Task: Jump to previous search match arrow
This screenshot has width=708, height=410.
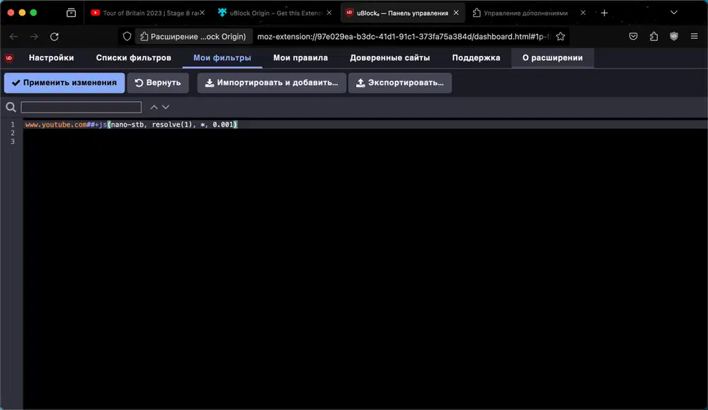Action: coord(154,107)
